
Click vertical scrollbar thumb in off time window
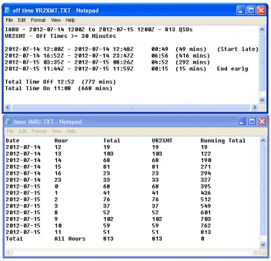(262, 62)
